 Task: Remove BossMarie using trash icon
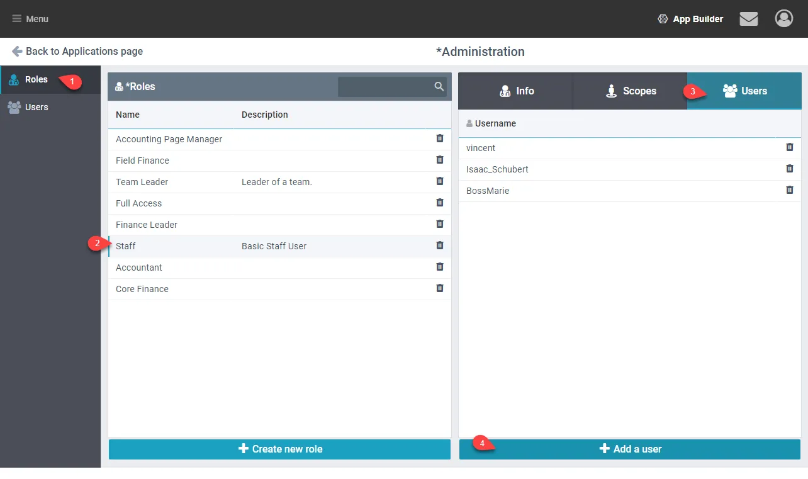pos(789,190)
